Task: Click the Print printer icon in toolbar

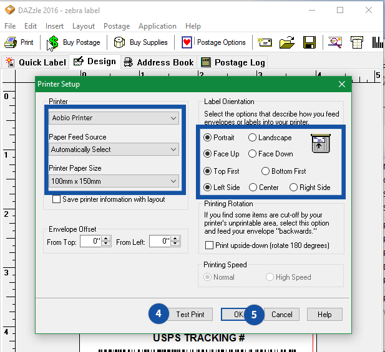Action: [x=11, y=42]
